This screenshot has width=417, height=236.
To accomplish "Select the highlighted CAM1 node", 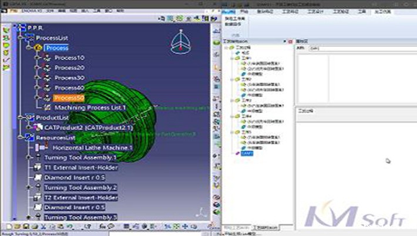I will tap(247, 153).
